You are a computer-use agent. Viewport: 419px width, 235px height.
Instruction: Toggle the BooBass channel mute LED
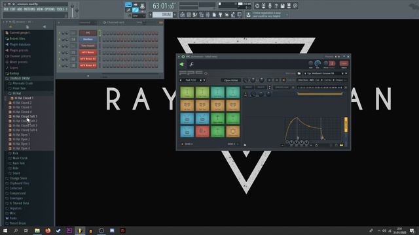60,39
